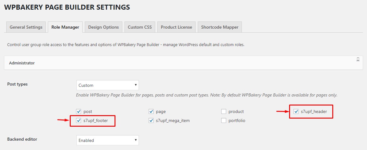Switch to the Role Manager tab
This screenshot has width=367, height=150.
tap(65, 27)
